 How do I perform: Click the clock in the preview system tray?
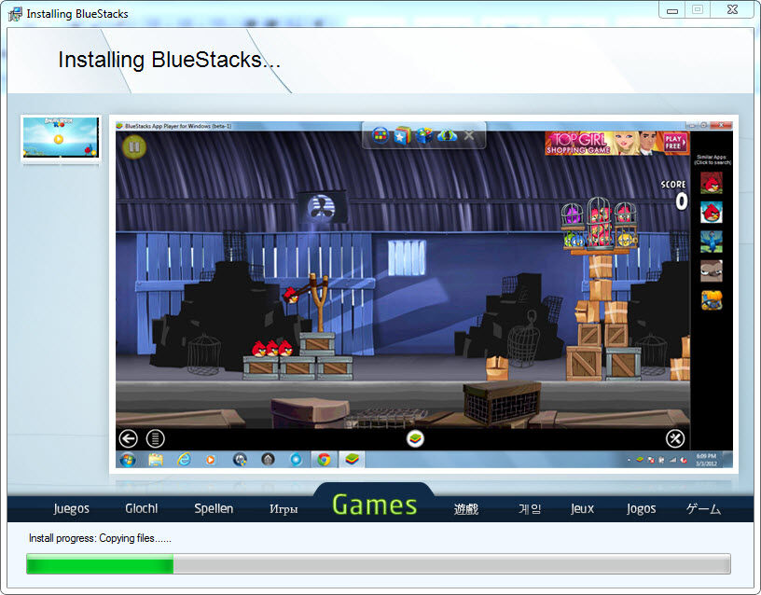click(x=706, y=460)
